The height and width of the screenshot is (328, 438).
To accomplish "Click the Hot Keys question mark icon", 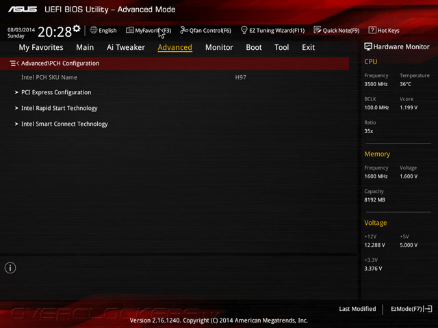I will point(372,30).
